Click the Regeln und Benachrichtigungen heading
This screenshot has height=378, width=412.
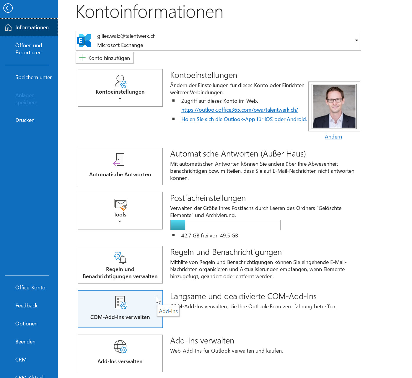point(226,252)
